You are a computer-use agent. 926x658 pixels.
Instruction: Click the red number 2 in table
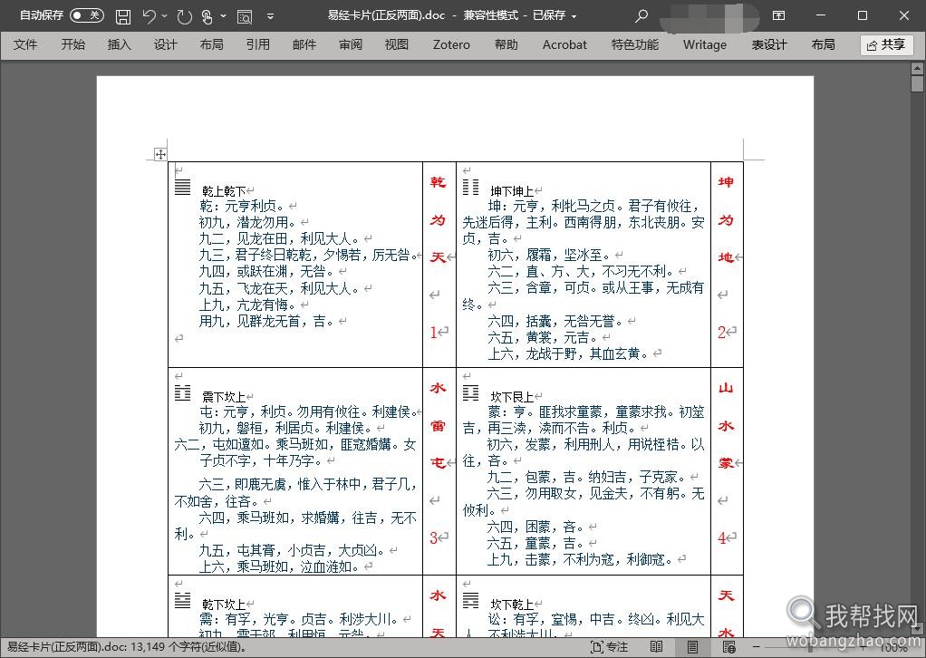[721, 333]
